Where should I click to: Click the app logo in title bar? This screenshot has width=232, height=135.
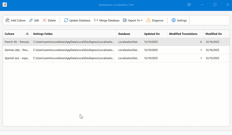pos(5,5)
